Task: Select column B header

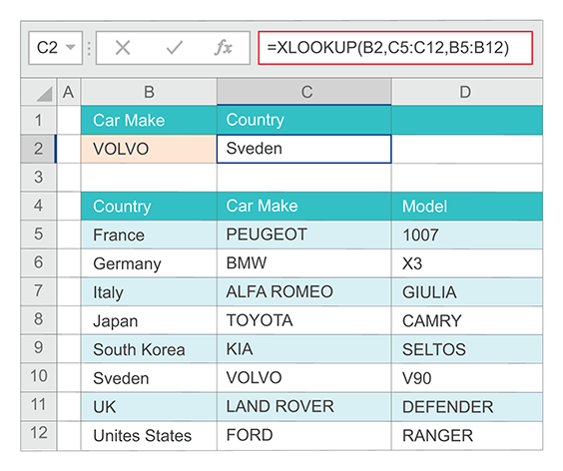Action: pos(149,92)
